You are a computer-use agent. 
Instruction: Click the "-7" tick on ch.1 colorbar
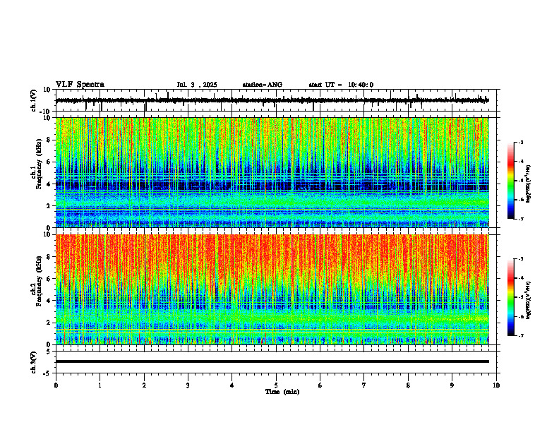pyautogui.click(x=520, y=219)
